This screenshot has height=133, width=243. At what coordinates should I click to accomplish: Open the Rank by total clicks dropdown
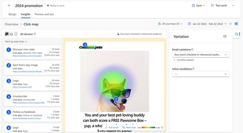pos(16,41)
